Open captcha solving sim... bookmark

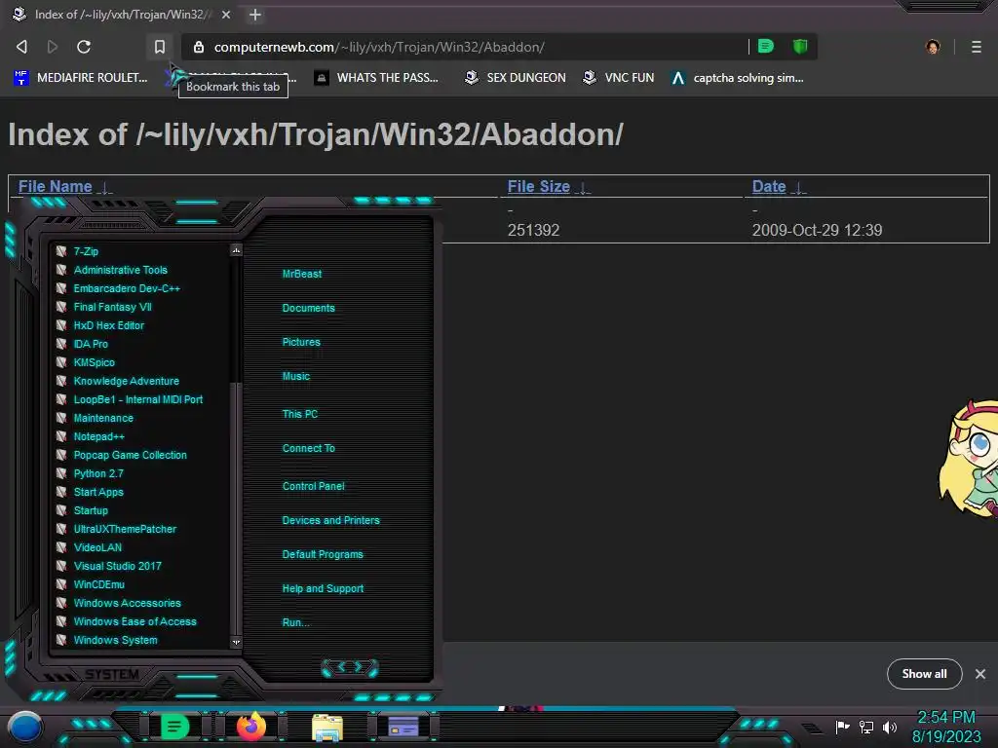click(x=738, y=78)
